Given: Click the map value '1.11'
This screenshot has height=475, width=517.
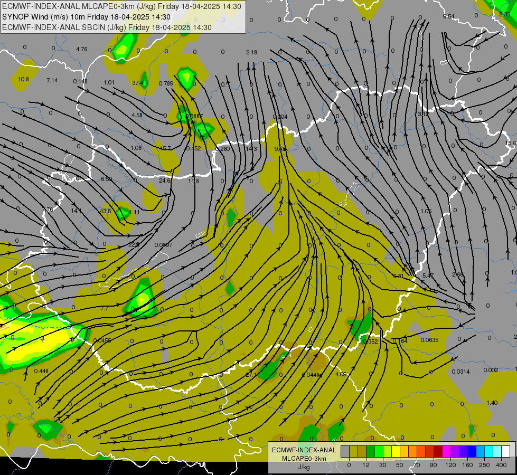Looking at the screenshot, I should (x=135, y=212).
